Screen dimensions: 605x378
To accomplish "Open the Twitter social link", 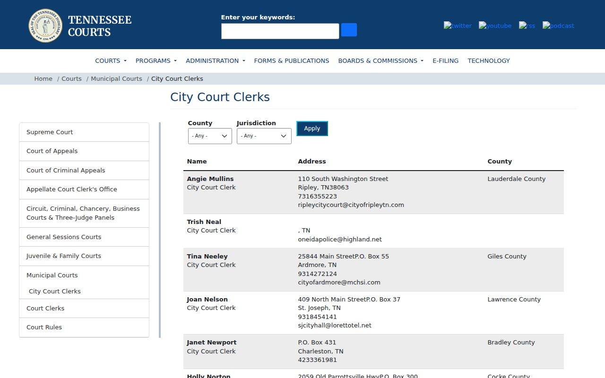I will pos(458,26).
